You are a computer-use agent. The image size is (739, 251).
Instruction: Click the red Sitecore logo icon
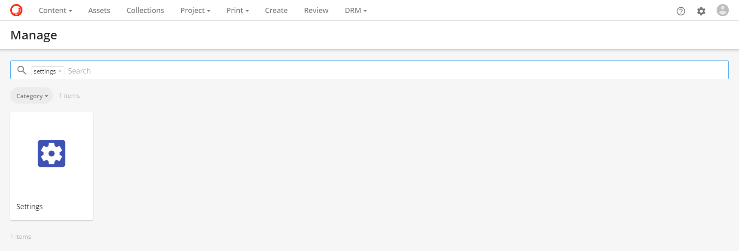[16, 10]
